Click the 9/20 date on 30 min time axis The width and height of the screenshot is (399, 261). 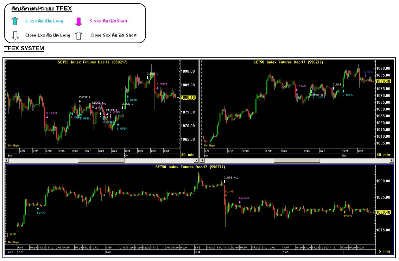23,151
